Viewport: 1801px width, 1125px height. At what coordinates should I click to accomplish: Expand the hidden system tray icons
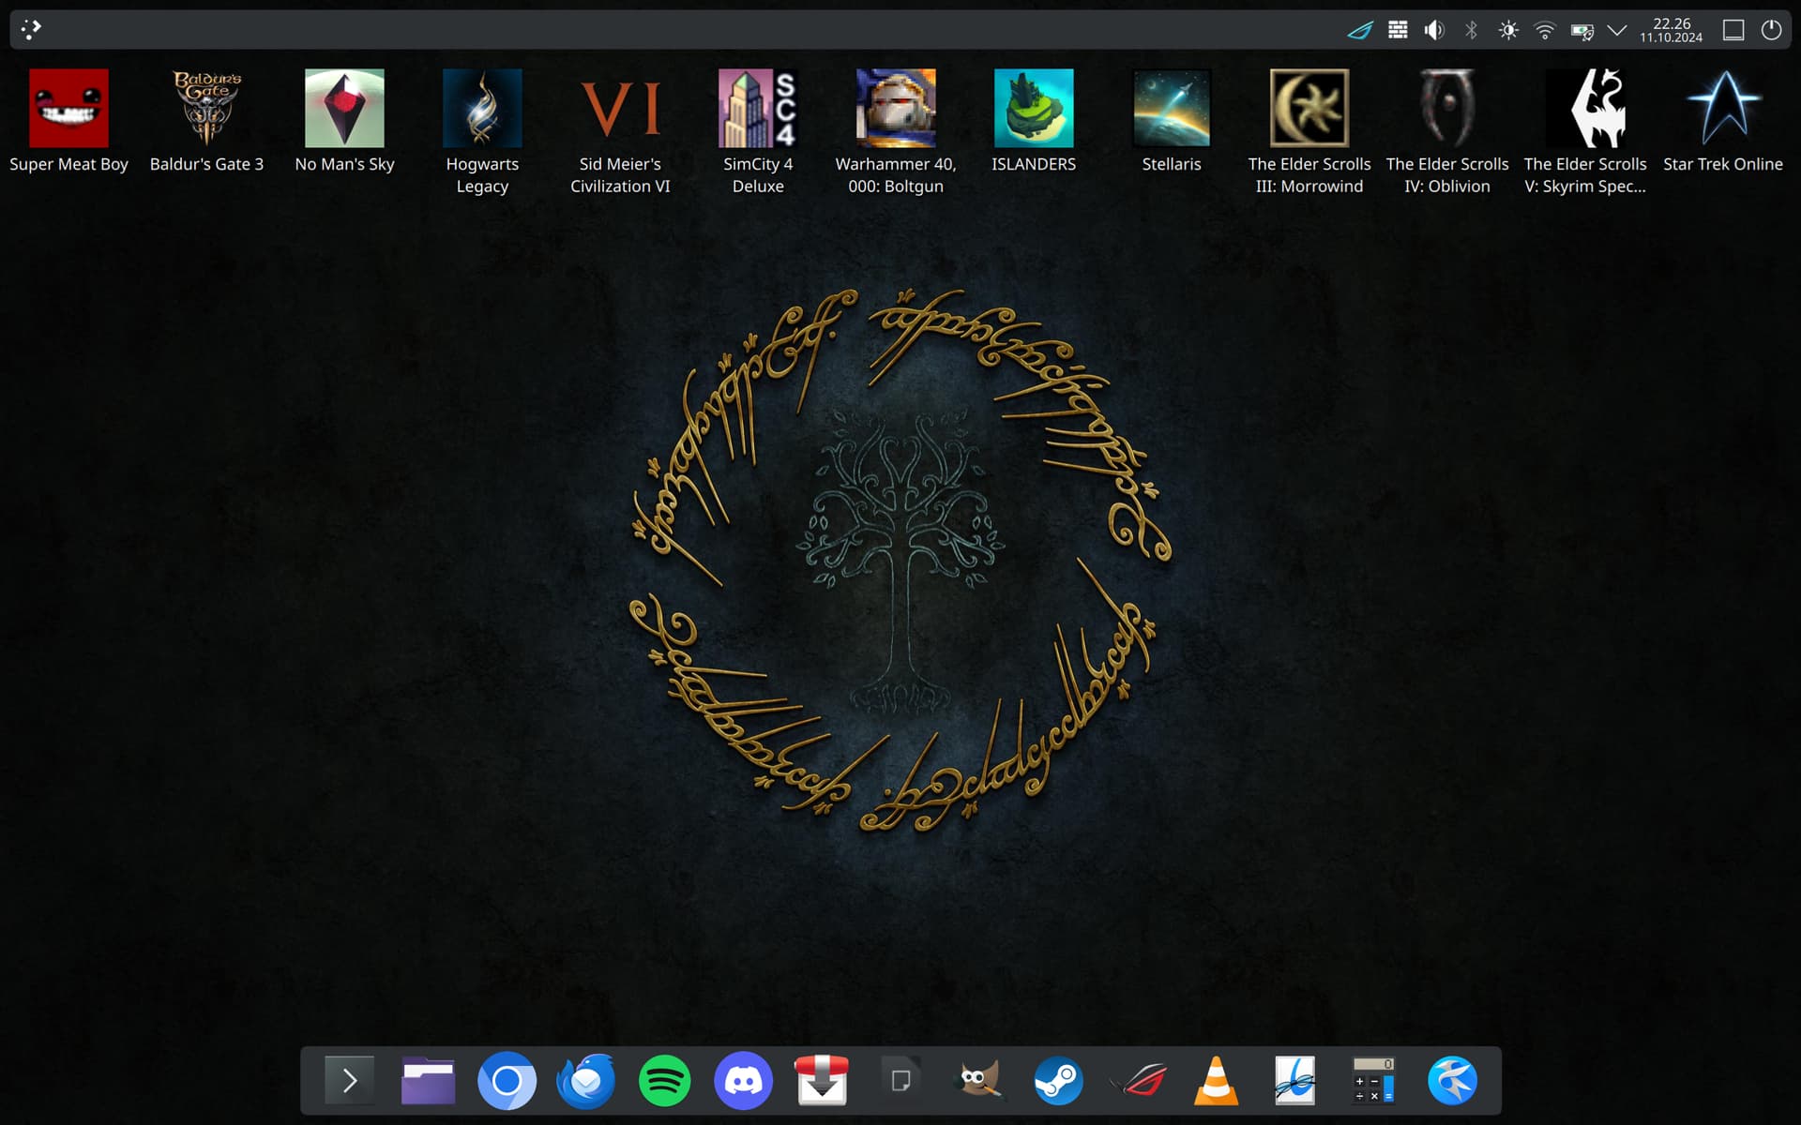click(x=1617, y=30)
